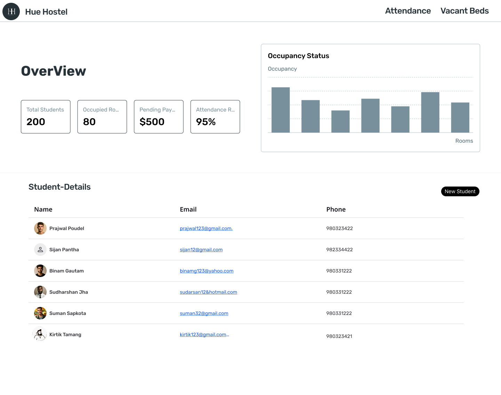Open the Attendance page

(408, 11)
